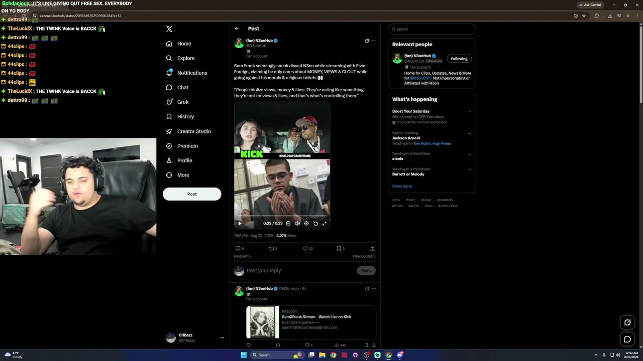643x361 pixels.
Task: Open File Explorer from the taskbar
Action: click(322, 355)
